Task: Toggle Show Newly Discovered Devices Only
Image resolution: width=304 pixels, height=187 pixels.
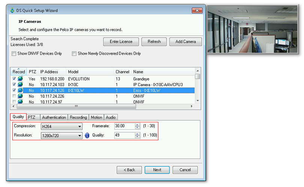Action: click(74, 53)
